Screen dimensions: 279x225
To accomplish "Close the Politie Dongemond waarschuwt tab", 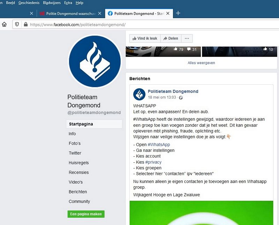I will [100, 14].
